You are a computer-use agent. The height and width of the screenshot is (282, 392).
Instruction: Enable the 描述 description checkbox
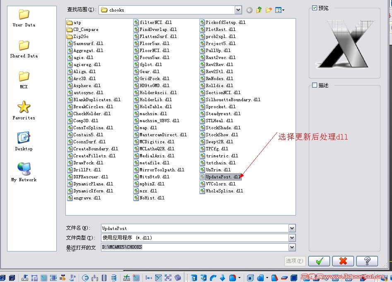[315, 85]
